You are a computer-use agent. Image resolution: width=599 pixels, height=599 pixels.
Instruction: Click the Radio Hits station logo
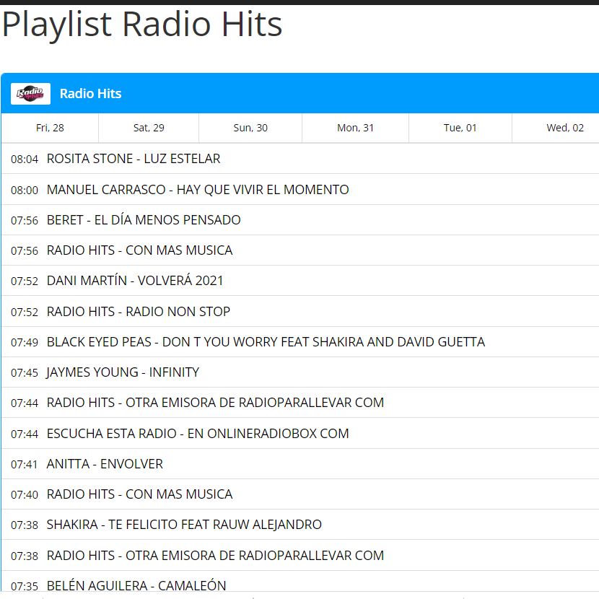click(30, 94)
